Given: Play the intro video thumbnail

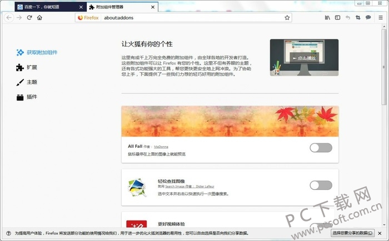Looking at the screenshot, I should 304,58.
